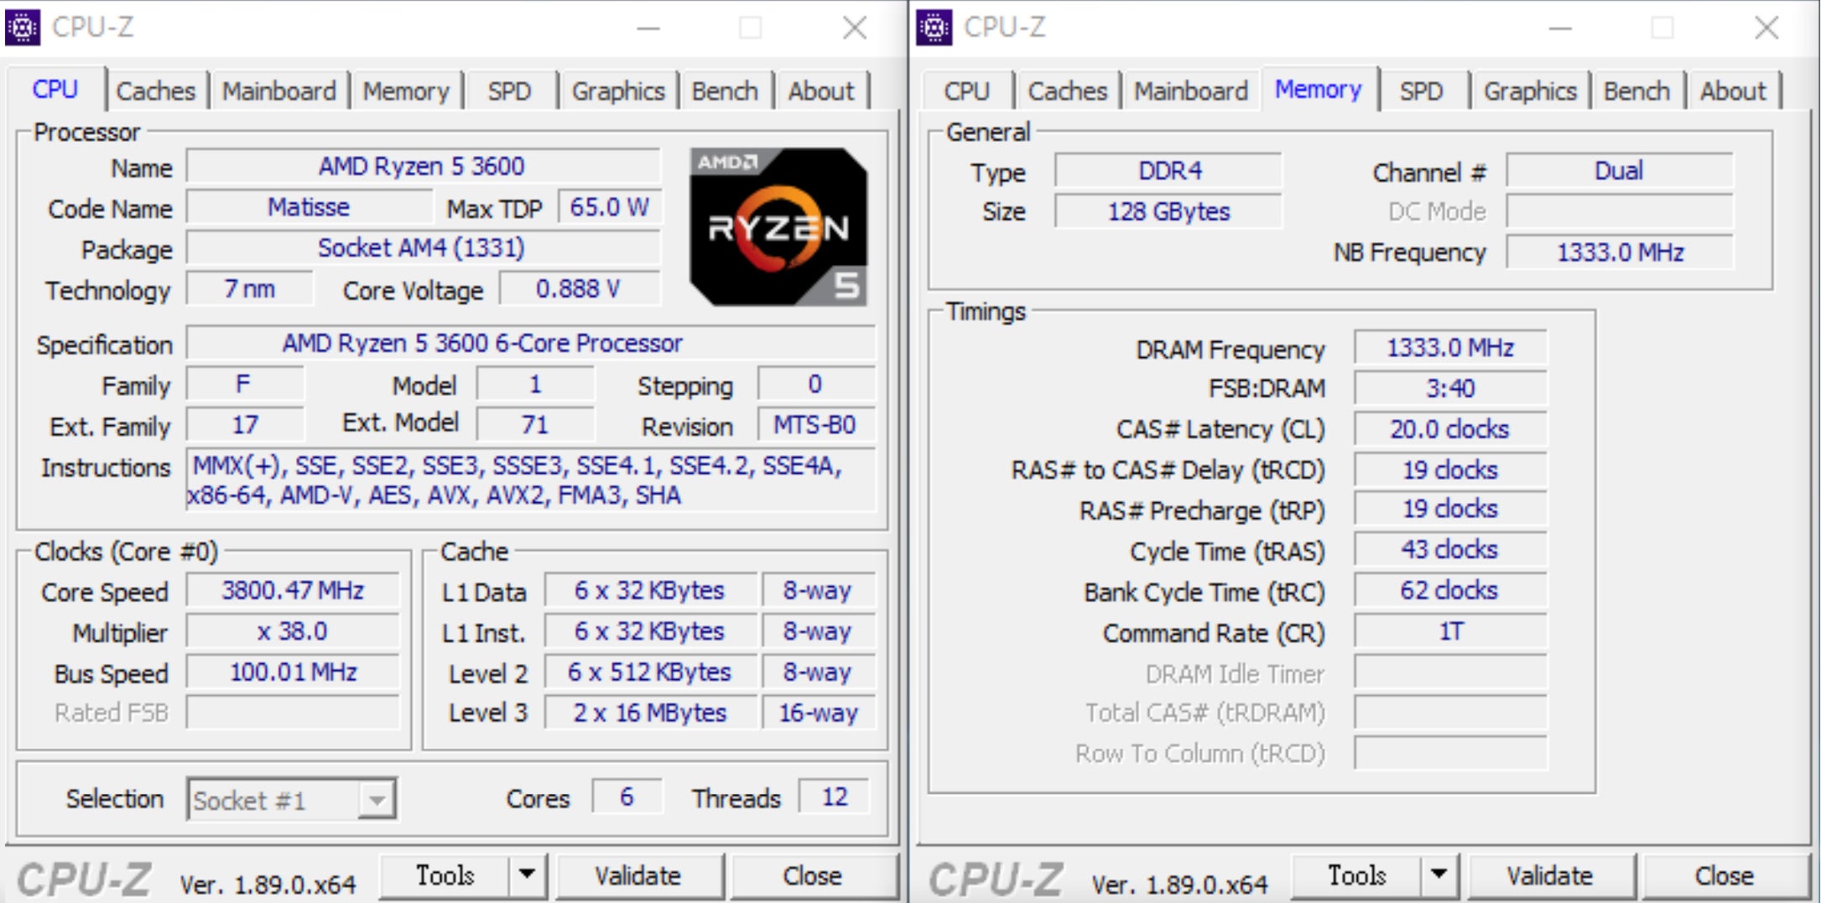The height and width of the screenshot is (903, 1821).
Task: Click the processor name field showing AMD Ryzen 5 3600
Action: pyautogui.click(x=422, y=166)
